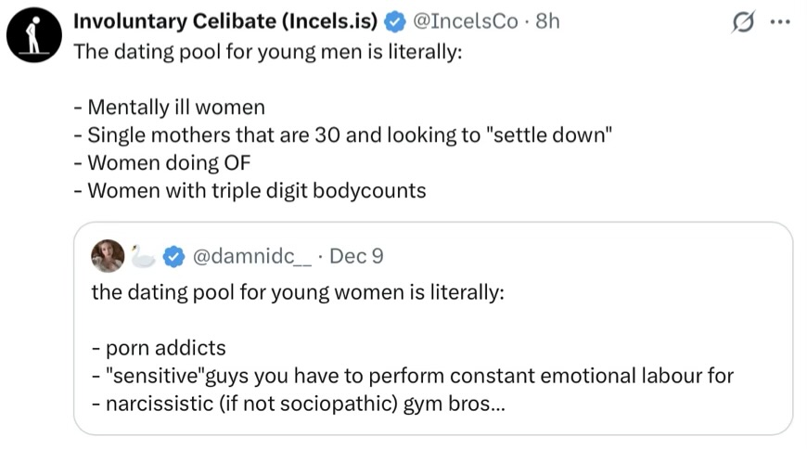Click the verified badge beside Incels.is name
Viewport: 807px width, 449px height.
[x=394, y=20]
